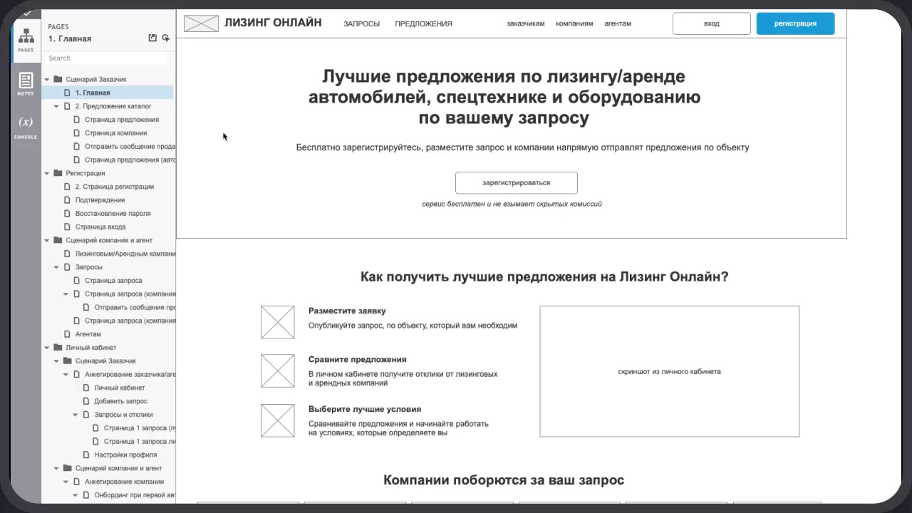Click the сервис бесплатен italic note
This screenshot has height=513, width=912.
tap(512, 204)
